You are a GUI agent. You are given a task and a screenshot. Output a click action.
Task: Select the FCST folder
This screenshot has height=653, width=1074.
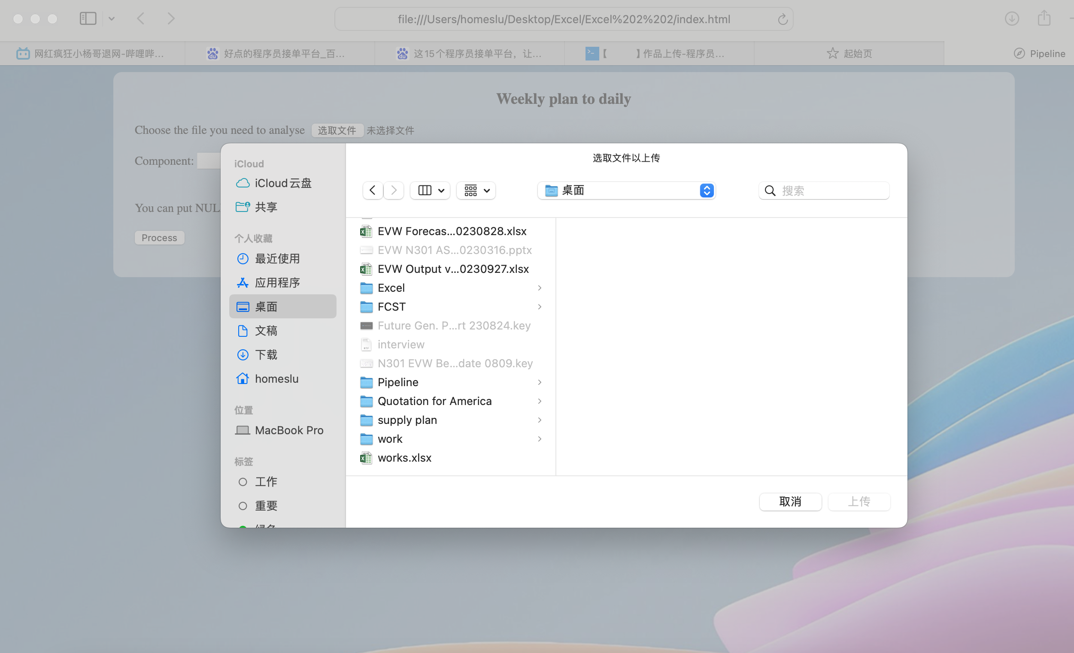[451, 307]
